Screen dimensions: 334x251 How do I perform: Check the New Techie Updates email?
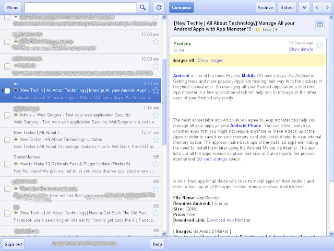(x=7, y=140)
